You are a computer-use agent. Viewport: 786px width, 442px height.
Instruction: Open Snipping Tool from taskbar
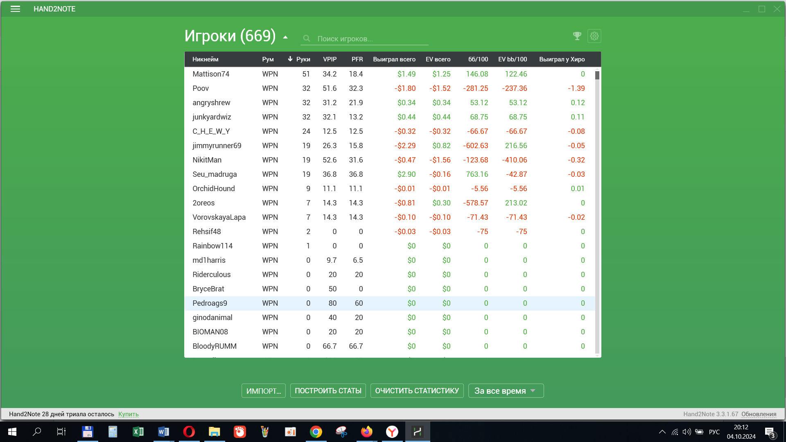341,432
